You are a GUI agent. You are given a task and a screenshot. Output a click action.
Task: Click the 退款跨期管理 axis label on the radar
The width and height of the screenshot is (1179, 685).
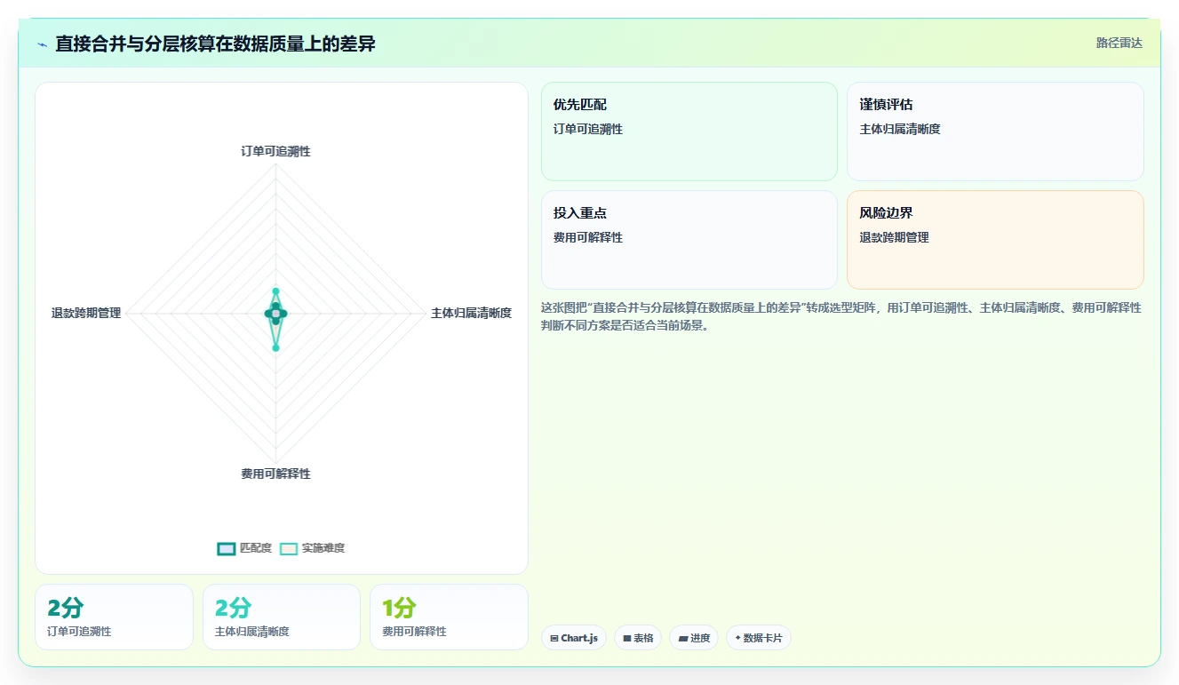[86, 313]
